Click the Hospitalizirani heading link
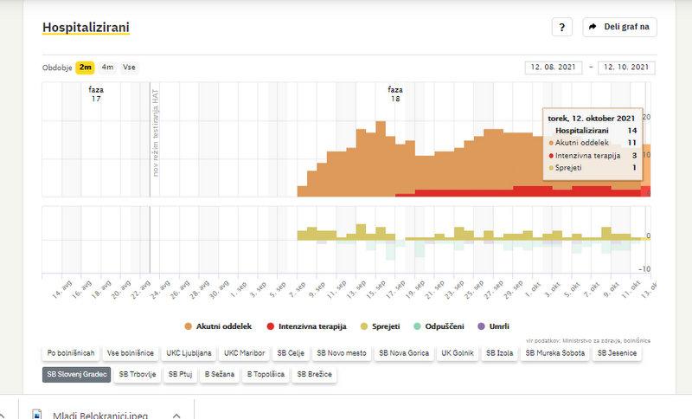 86,28
